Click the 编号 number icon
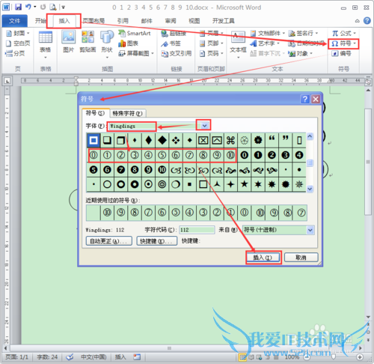 tap(342, 53)
